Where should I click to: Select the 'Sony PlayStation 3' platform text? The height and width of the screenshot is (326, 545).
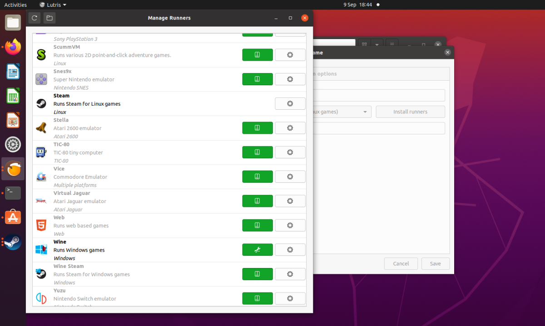(x=75, y=39)
